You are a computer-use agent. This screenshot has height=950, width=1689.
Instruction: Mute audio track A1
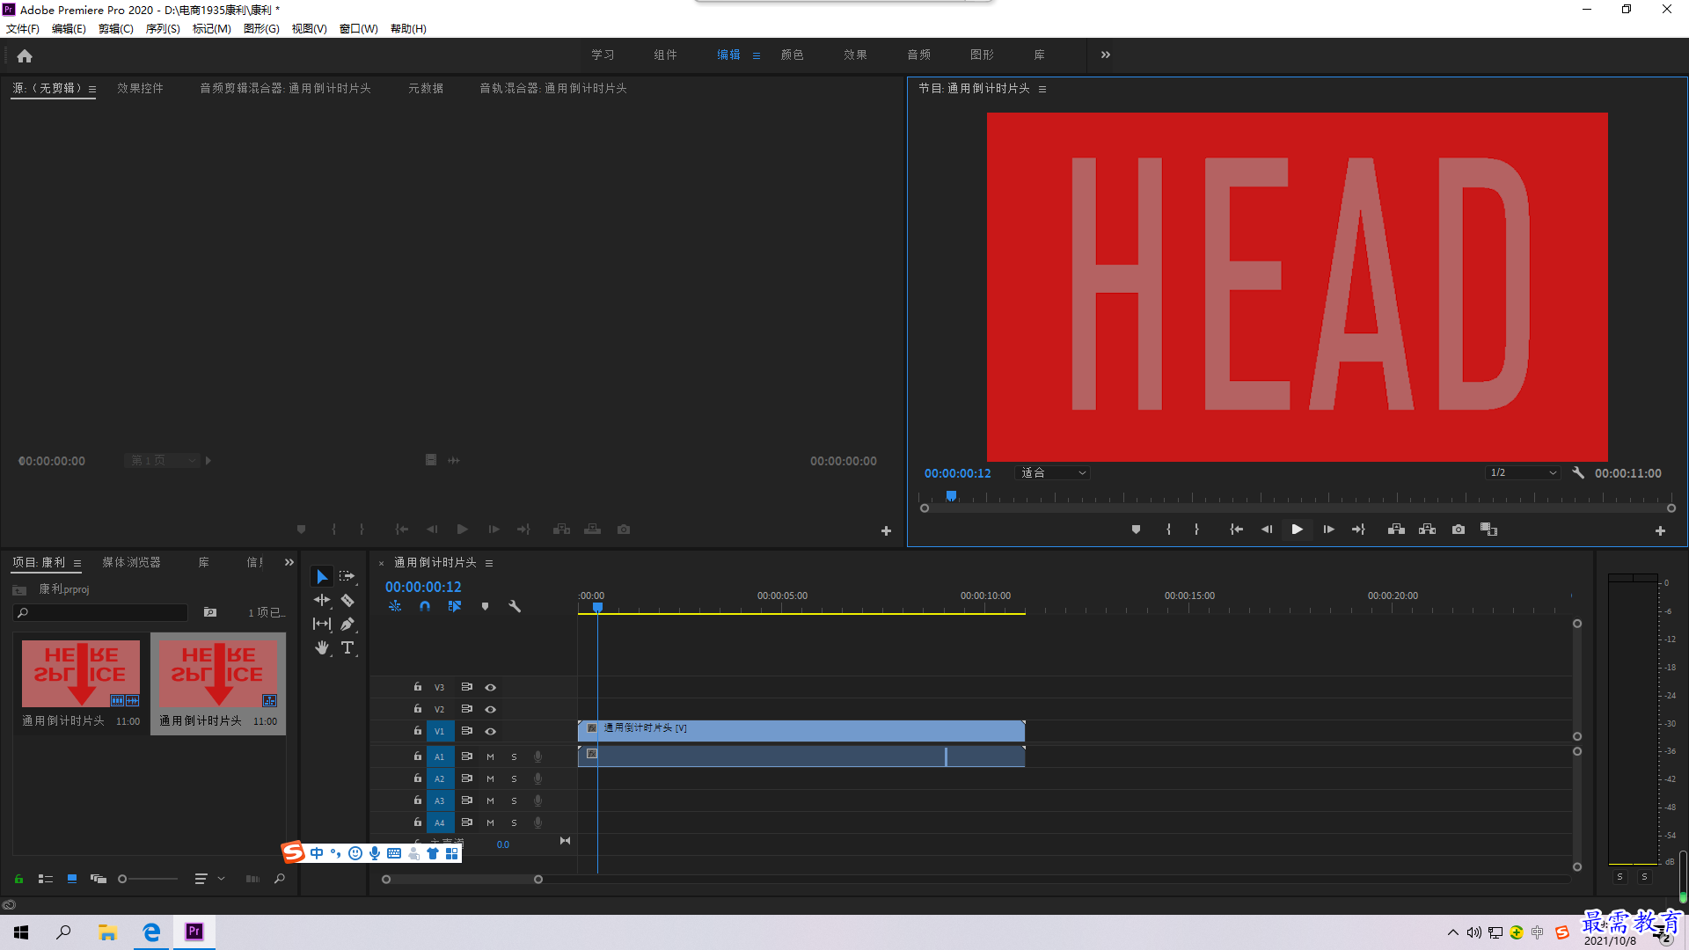[x=490, y=756]
